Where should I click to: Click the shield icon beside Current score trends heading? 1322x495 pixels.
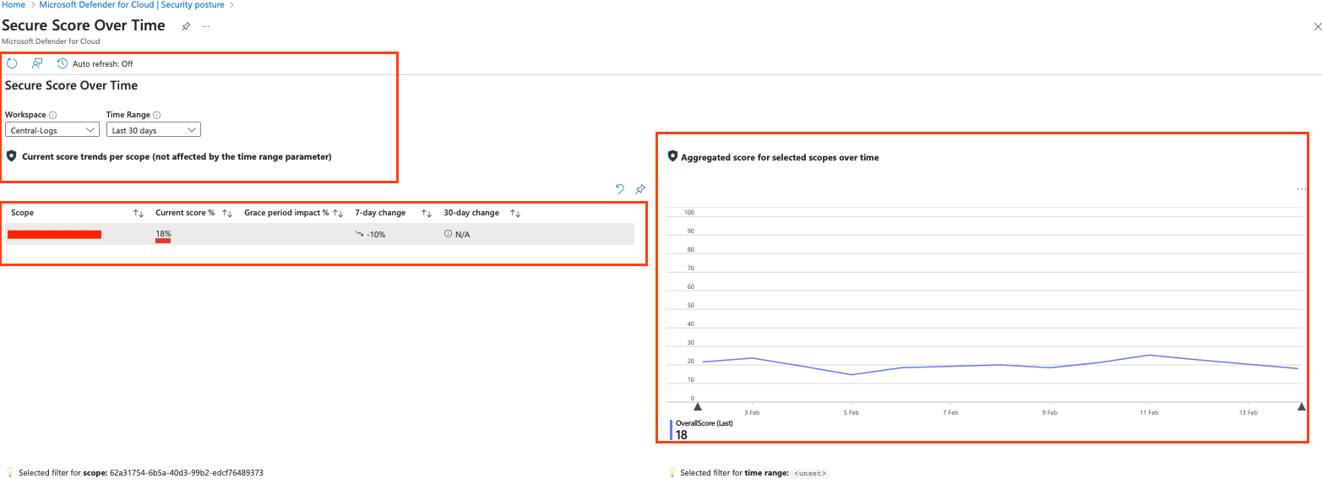point(12,156)
